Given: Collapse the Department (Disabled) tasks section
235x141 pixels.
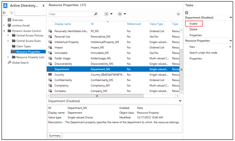Looking at the screenshot, I should (x=231, y=18).
